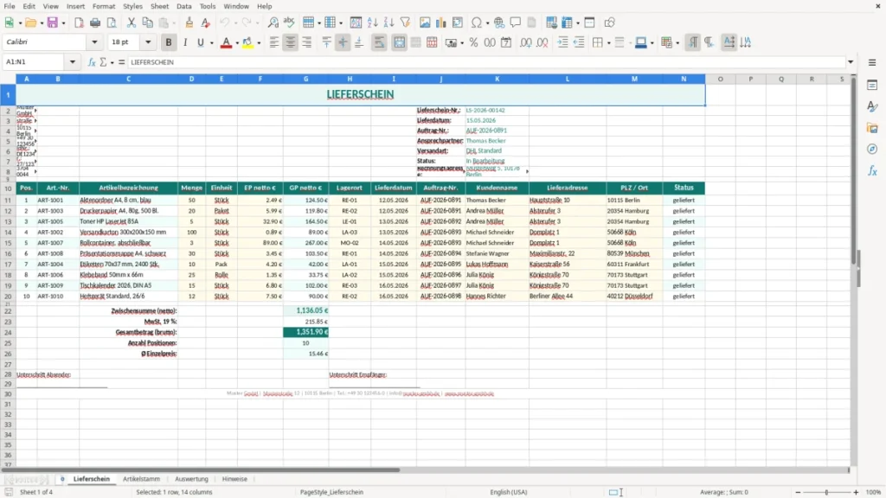Toggle Align Right

coord(307,42)
